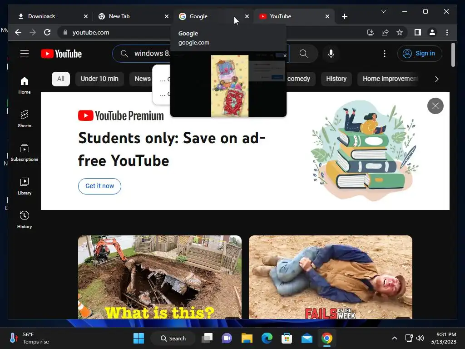This screenshot has width=465, height=349.
Task: Select the Under 10 min filter chip
Action: [x=99, y=79]
